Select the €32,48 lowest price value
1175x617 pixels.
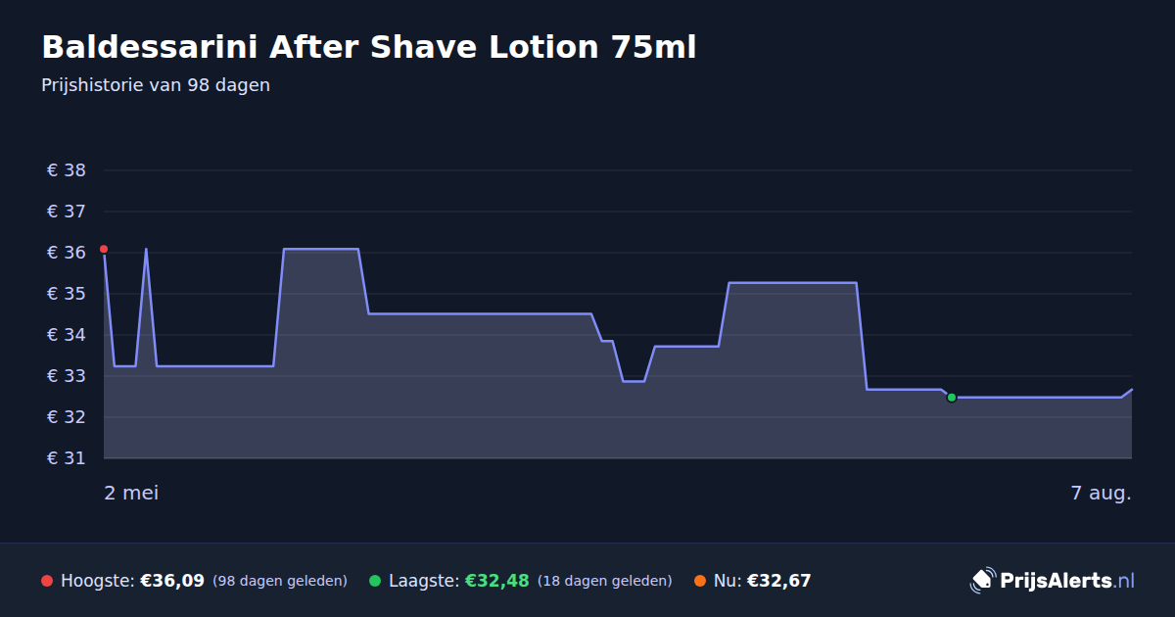tap(496, 581)
